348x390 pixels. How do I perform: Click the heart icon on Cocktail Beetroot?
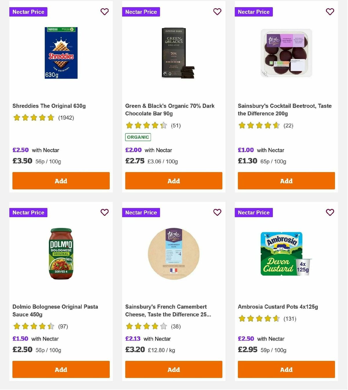click(x=330, y=12)
